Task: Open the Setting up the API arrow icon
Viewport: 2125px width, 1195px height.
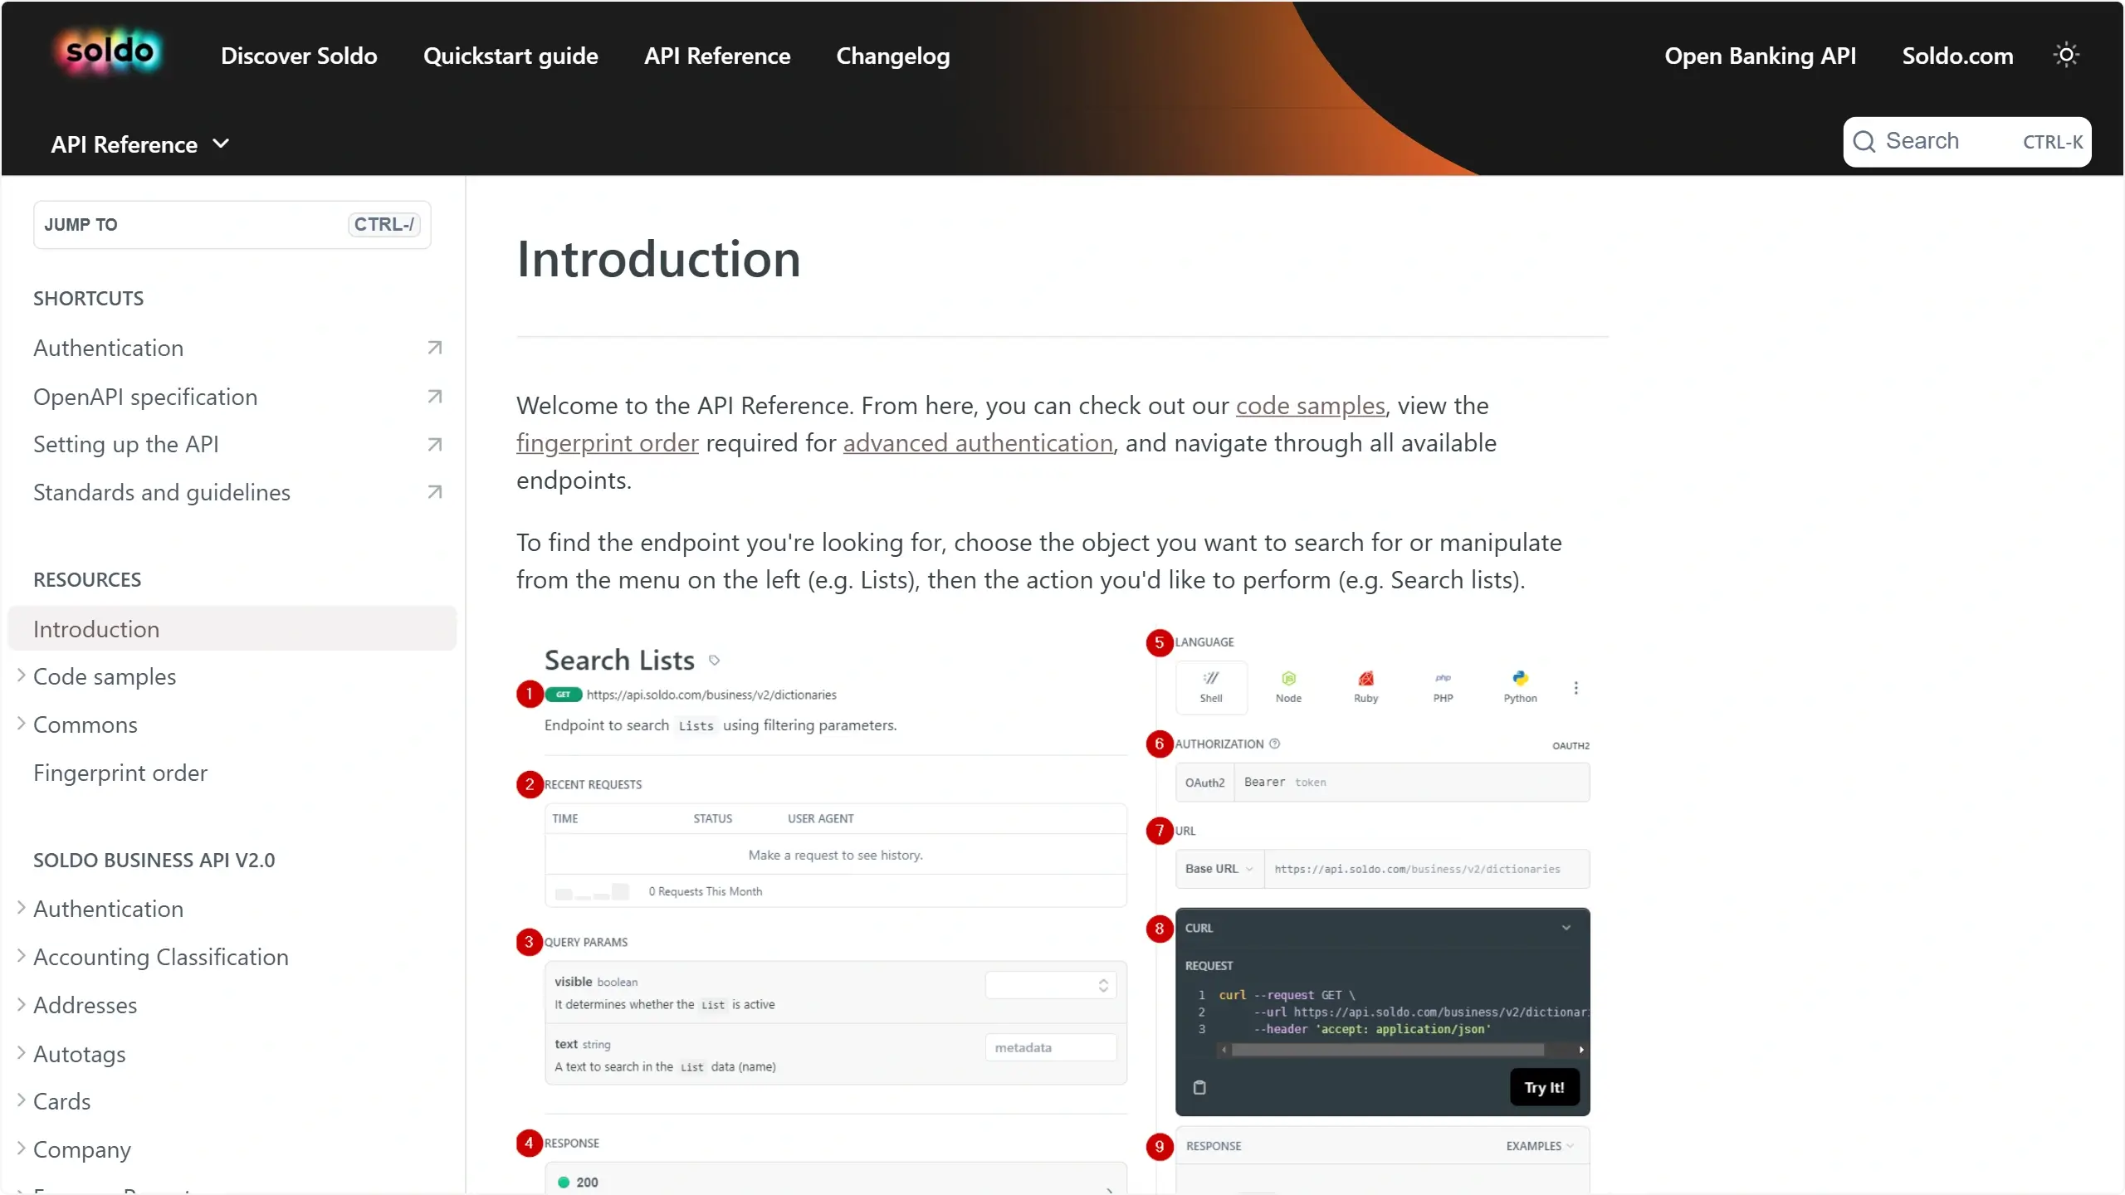Action: (x=434, y=445)
